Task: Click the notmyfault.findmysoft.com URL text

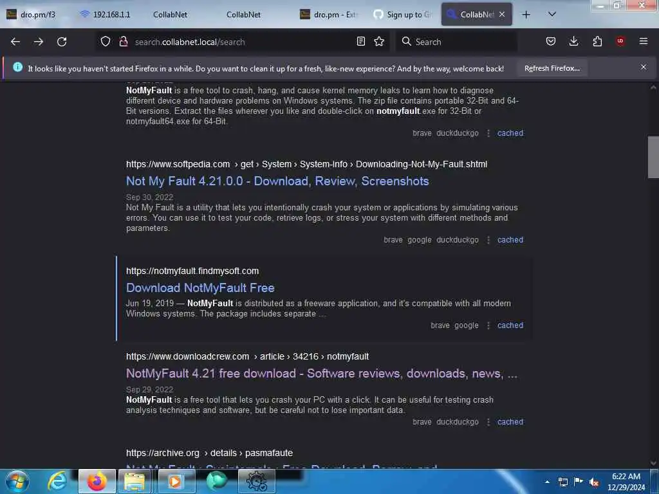Action: click(x=192, y=271)
